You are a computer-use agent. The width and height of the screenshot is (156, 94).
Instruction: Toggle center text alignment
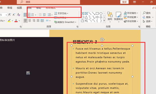[x=30, y=21]
